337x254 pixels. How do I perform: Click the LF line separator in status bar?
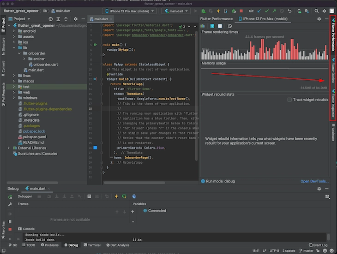(265, 251)
